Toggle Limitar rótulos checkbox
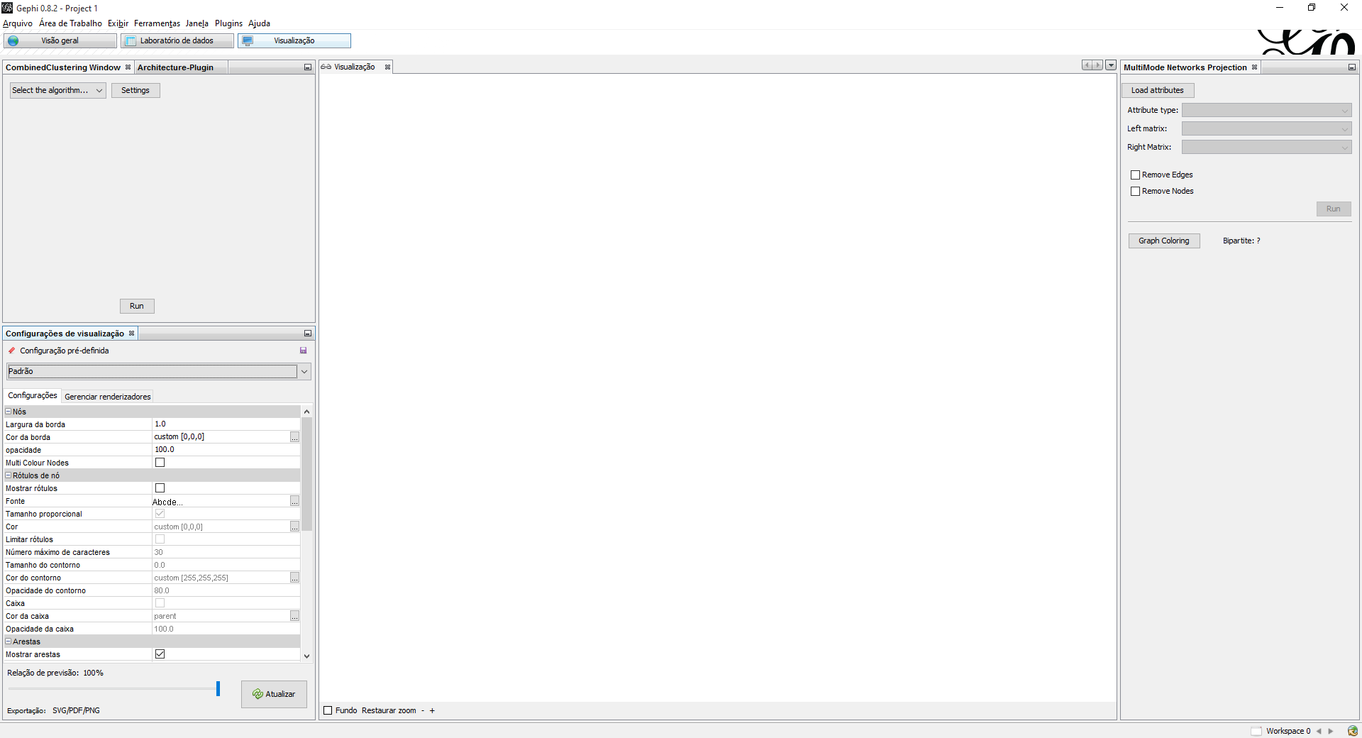Screen dimensions: 1362x738 [160, 539]
